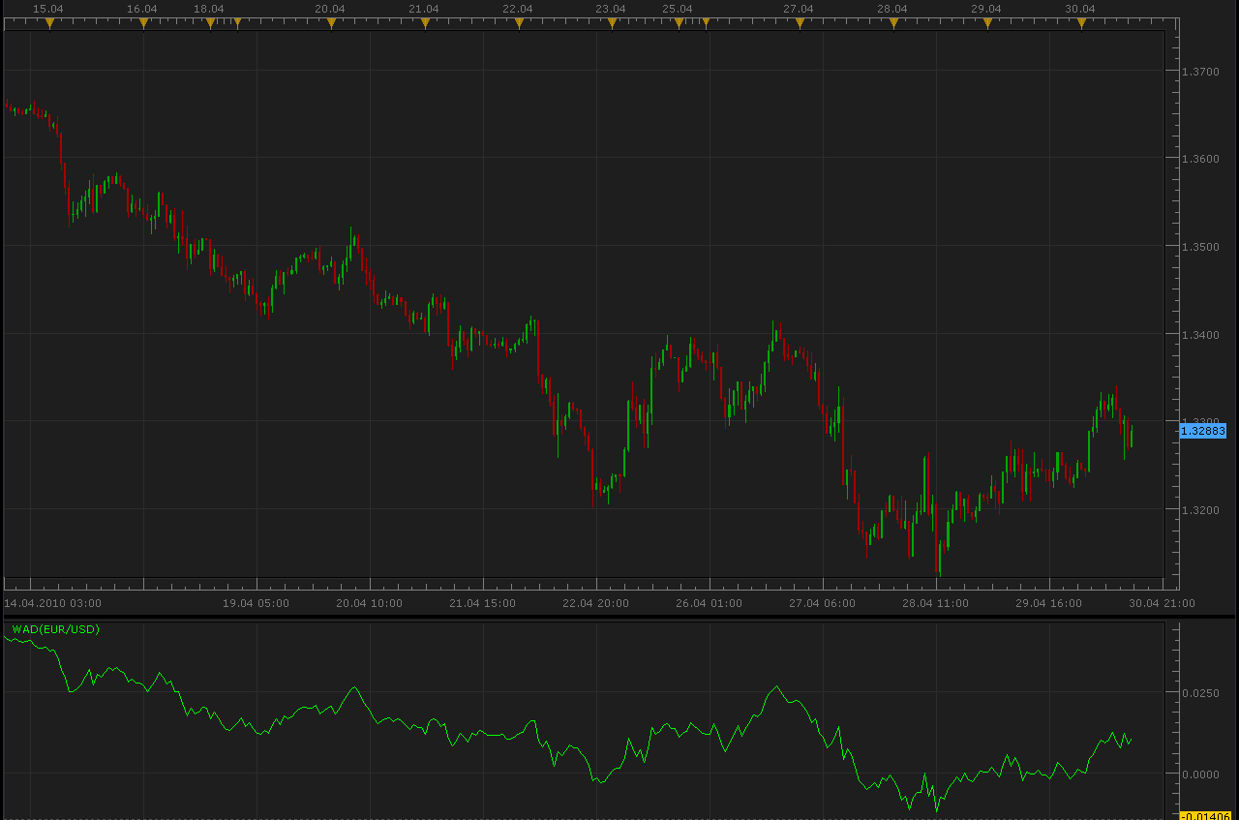This screenshot has height=820, width=1239.
Task: Click the '14.04.2010 03:00' time axis label
Action: [x=52, y=603]
